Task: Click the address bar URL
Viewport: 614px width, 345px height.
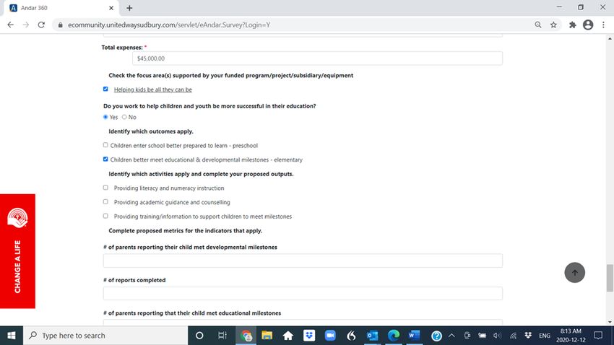Action: [x=169, y=25]
